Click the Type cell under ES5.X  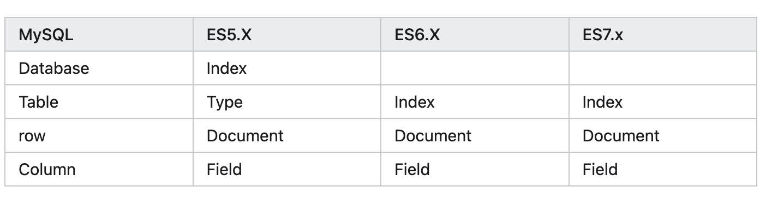click(x=287, y=102)
